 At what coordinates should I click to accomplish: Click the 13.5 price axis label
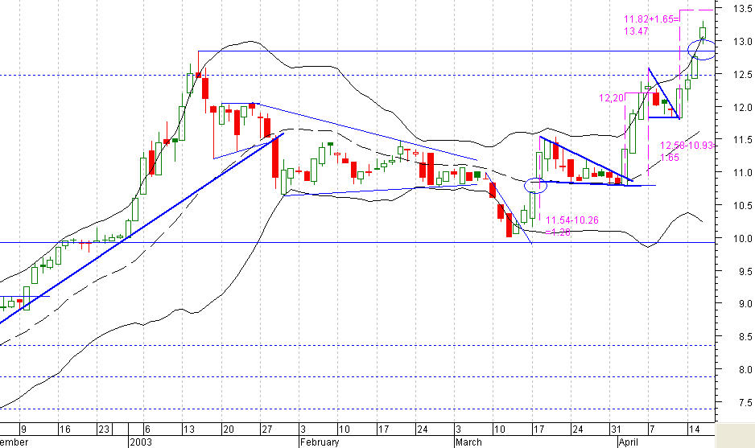[x=742, y=9]
